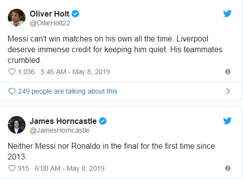Click the 5:46 AM - May 8, 2019 timestamp
The width and height of the screenshot is (243, 179).
tap(75, 72)
